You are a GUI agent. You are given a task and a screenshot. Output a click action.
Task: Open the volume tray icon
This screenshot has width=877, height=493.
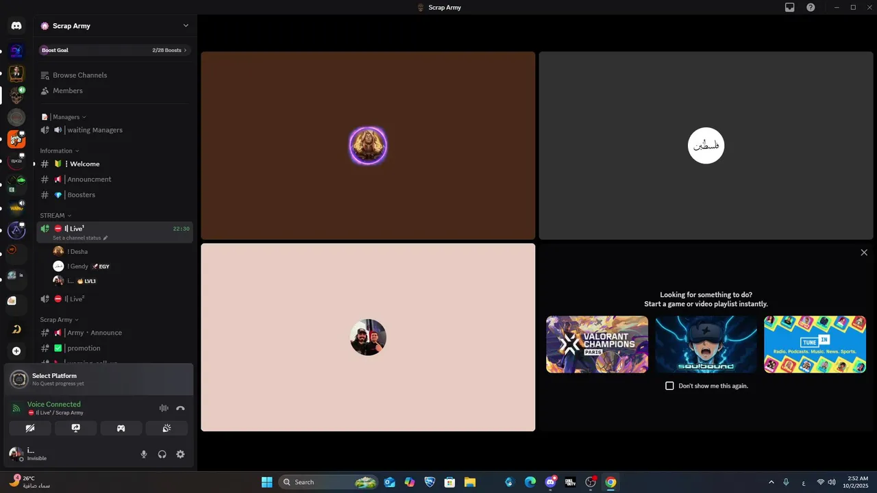point(832,482)
